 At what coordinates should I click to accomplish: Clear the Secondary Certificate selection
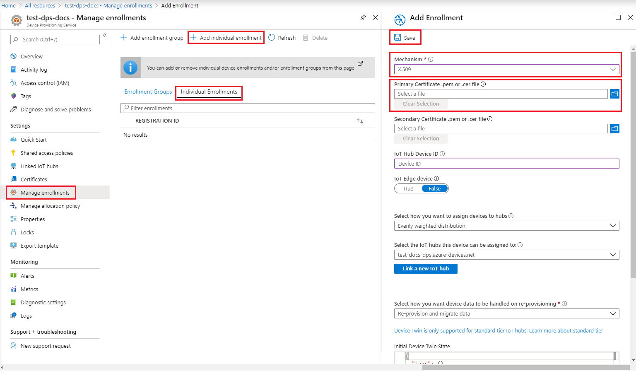point(421,139)
